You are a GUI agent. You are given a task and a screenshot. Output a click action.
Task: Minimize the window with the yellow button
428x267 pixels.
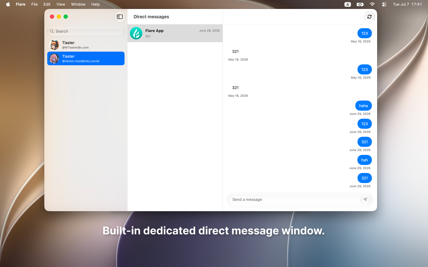point(59,17)
